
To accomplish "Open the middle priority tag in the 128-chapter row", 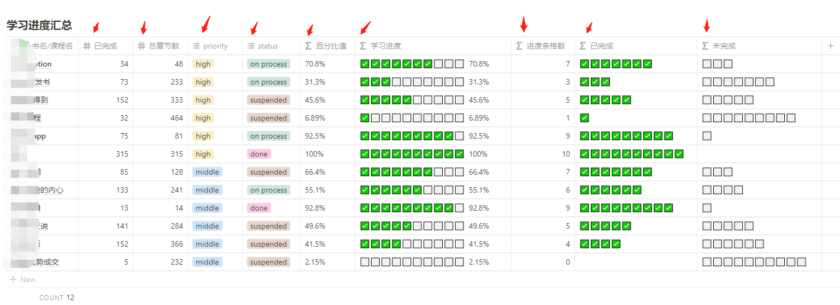I will click(x=207, y=172).
